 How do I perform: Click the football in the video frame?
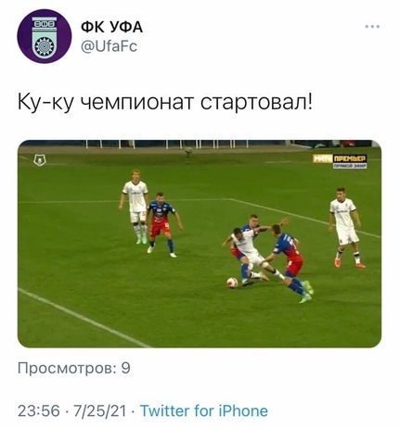point(232,283)
